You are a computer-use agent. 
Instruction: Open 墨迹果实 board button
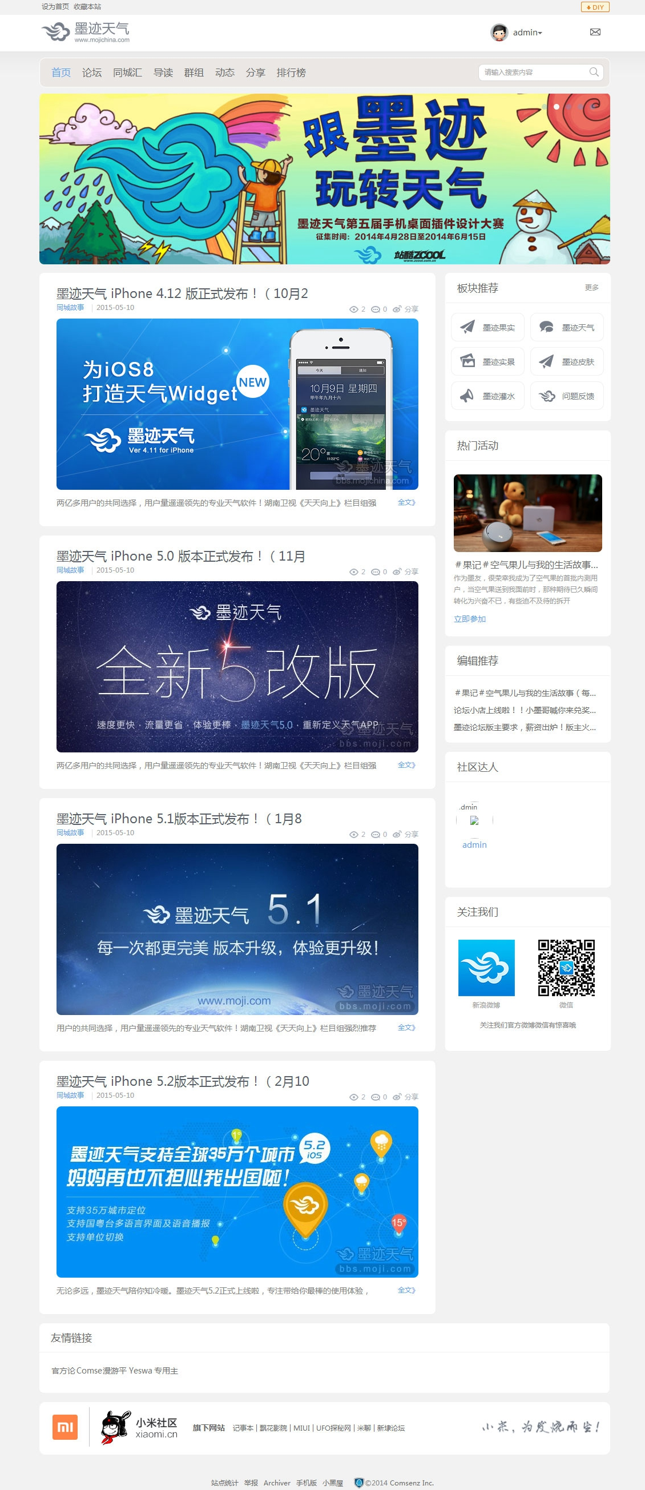[x=487, y=327]
